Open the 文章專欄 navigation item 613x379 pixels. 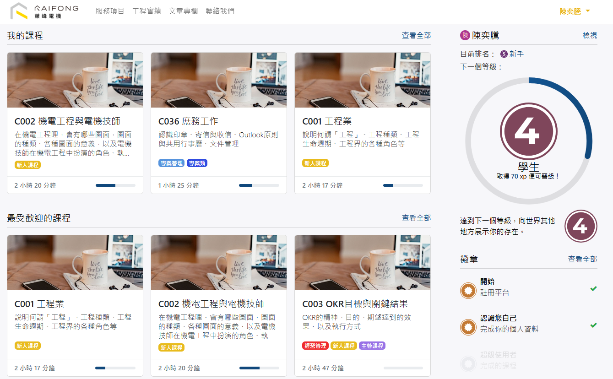pos(183,11)
